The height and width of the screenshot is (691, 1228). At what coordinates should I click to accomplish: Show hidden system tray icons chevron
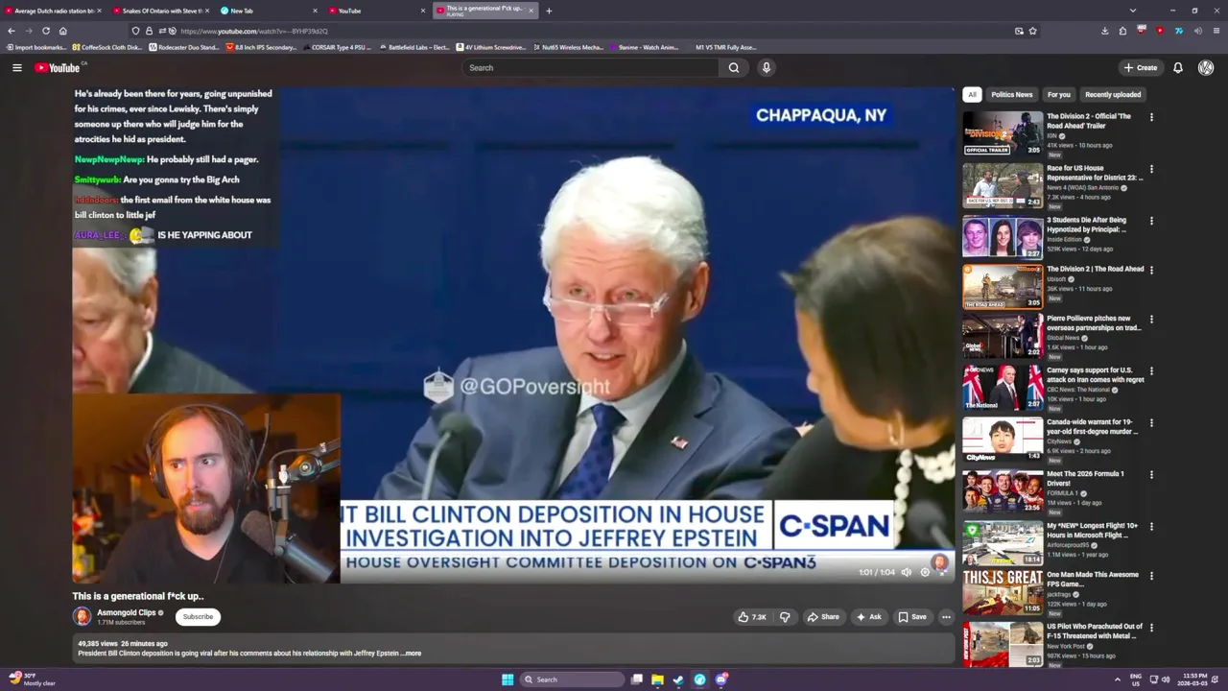point(1118,679)
